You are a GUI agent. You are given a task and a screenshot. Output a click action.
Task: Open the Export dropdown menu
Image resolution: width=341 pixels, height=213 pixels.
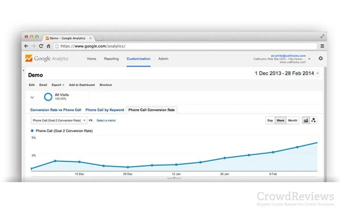pos(58,85)
